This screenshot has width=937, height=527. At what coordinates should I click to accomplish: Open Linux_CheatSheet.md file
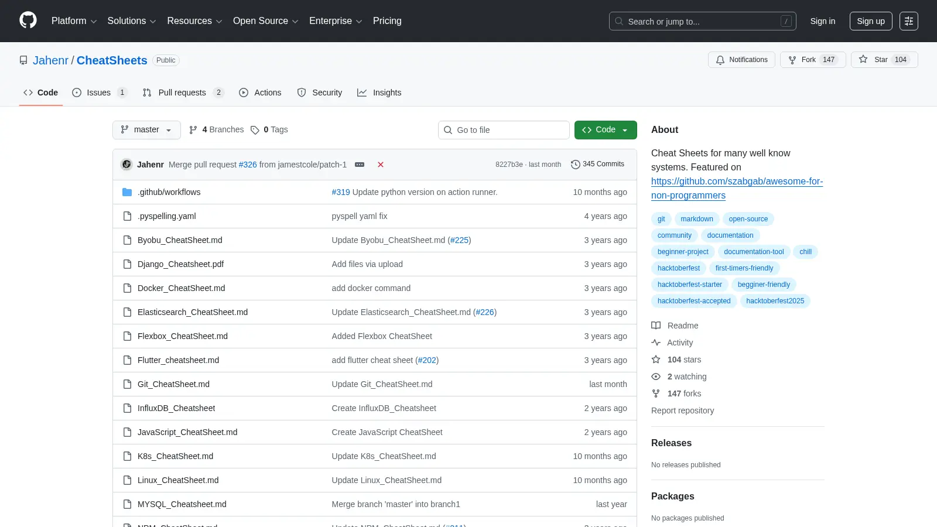pyautogui.click(x=178, y=480)
